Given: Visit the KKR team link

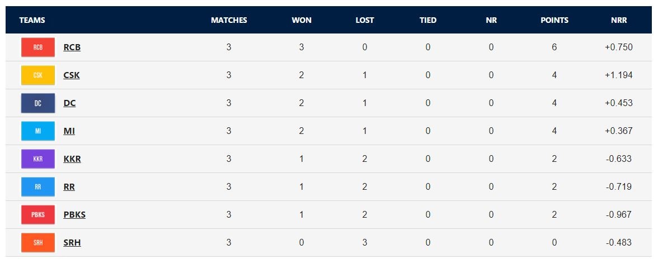Looking at the screenshot, I should pyautogui.click(x=72, y=159).
